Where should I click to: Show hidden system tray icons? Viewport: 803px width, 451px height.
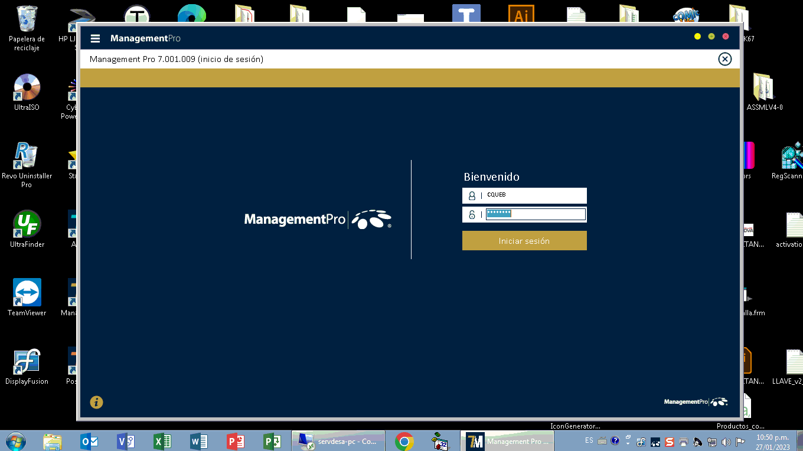coord(628,441)
